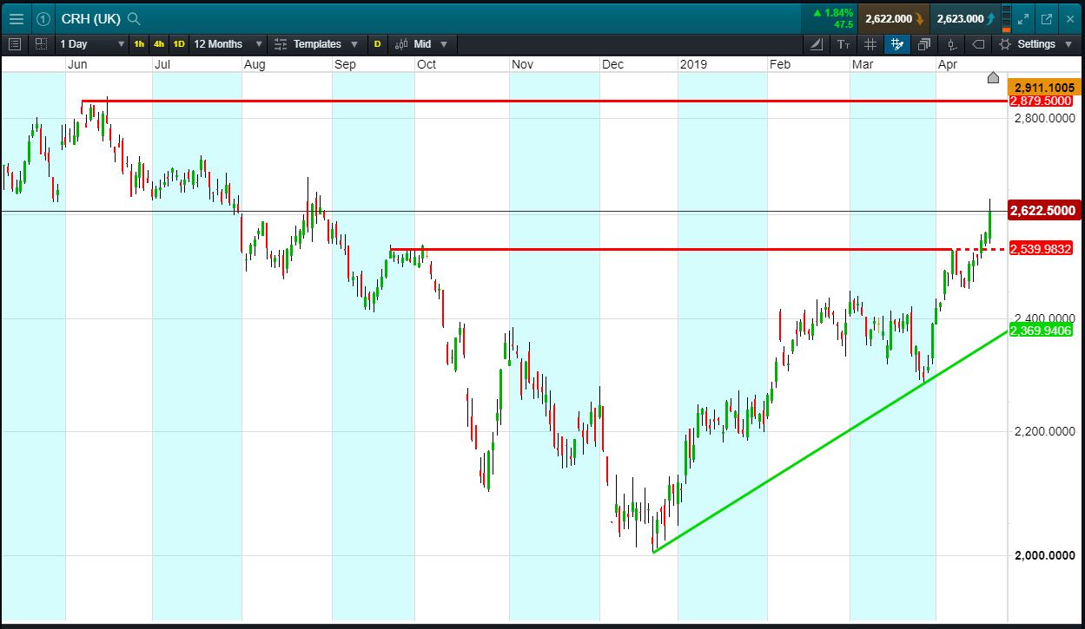Select the text annotation tool
The width and height of the screenshot is (1085, 629).
pos(844,43)
